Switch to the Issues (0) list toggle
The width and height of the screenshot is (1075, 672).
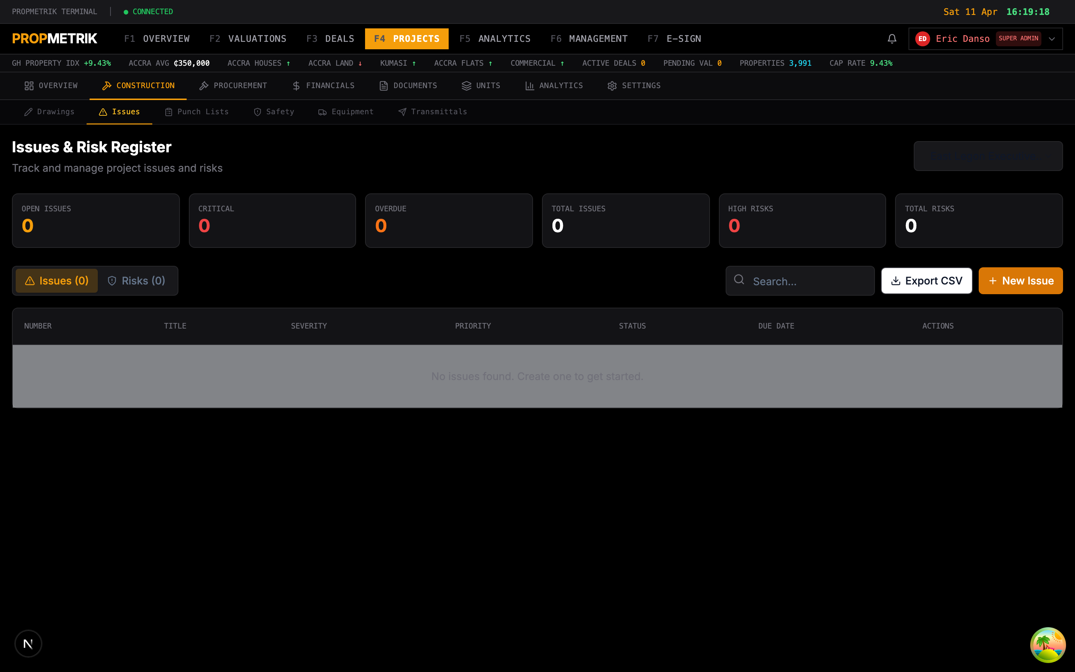pyautogui.click(x=56, y=280)
